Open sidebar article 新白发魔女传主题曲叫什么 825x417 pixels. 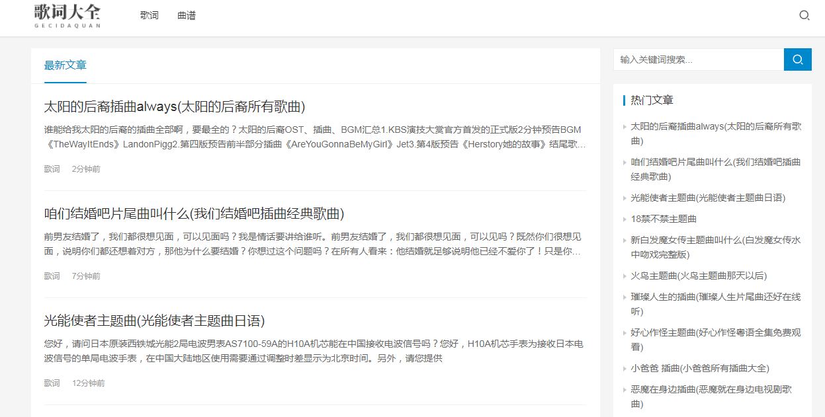point(716,247)
